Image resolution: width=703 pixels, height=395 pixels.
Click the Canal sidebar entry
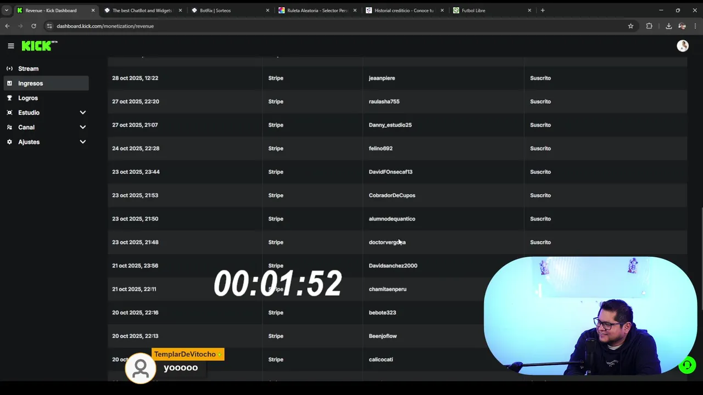tap(26, 127)
